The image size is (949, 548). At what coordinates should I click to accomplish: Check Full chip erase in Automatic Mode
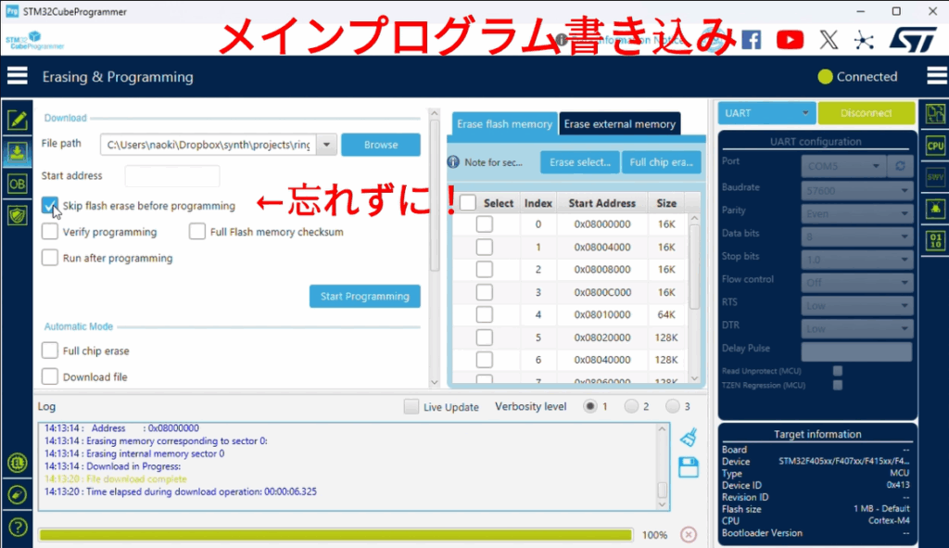(x=50, y=350)
